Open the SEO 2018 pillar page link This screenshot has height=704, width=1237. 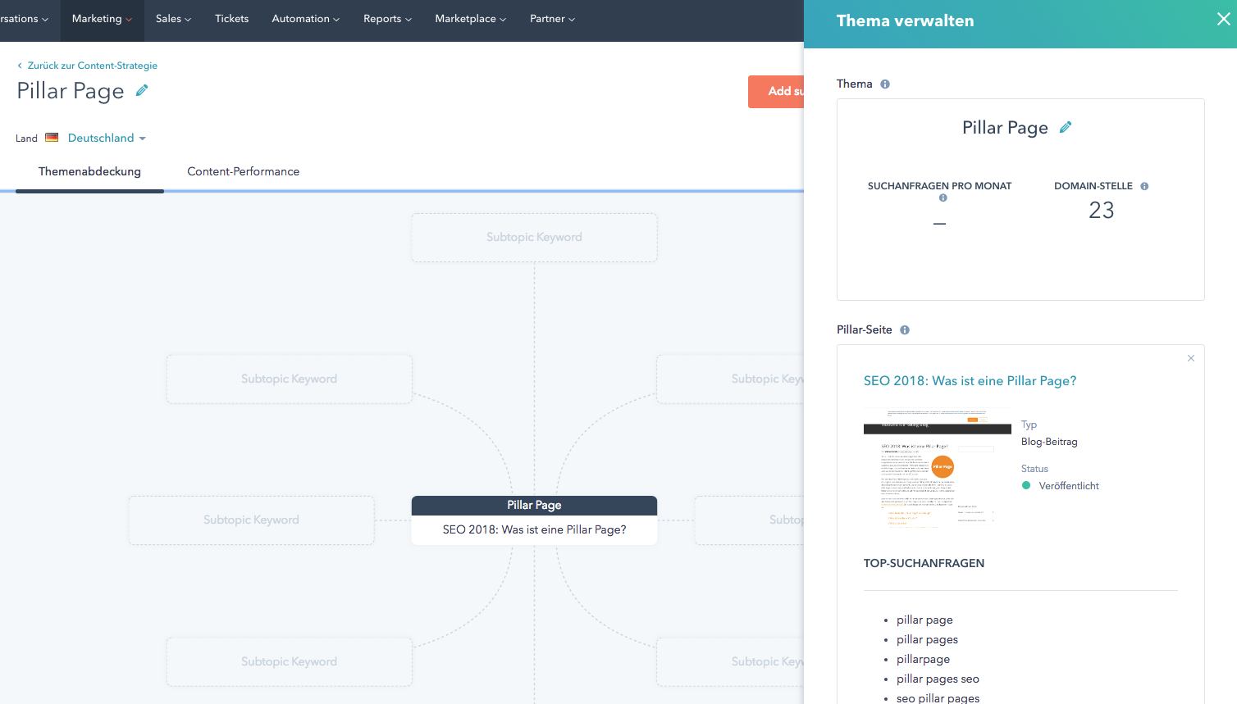tap(970, 381)
